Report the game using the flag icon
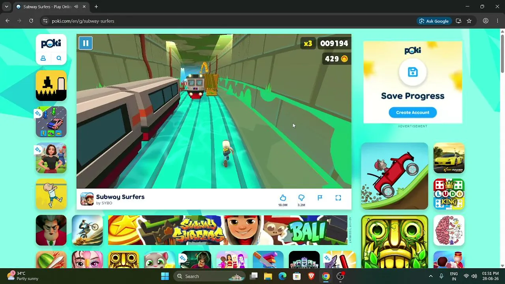 (x=320, y=198)
